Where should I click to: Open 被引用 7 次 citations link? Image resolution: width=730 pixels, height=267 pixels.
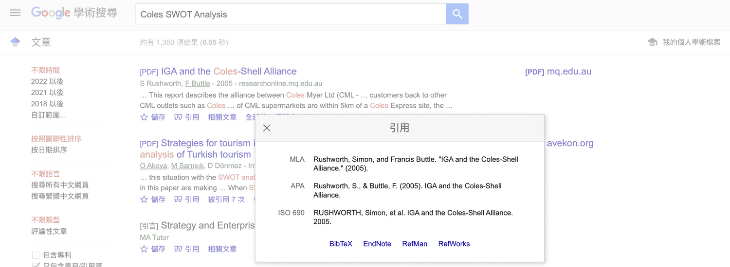(226, 199)
